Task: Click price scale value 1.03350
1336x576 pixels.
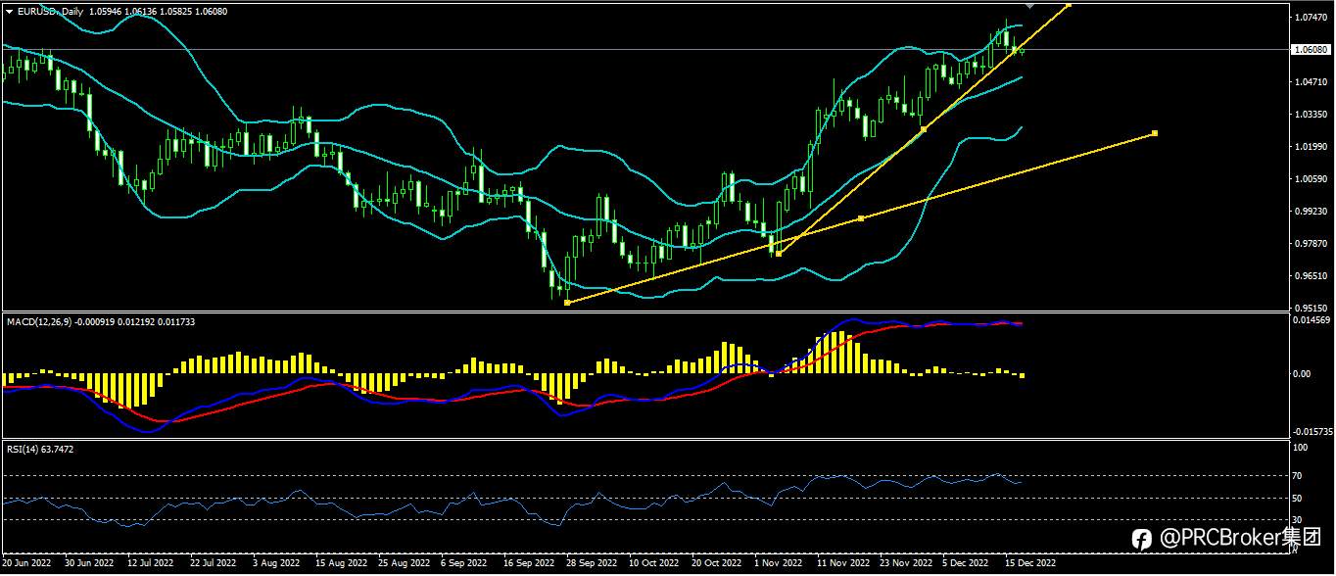Action: (1310, 115)
